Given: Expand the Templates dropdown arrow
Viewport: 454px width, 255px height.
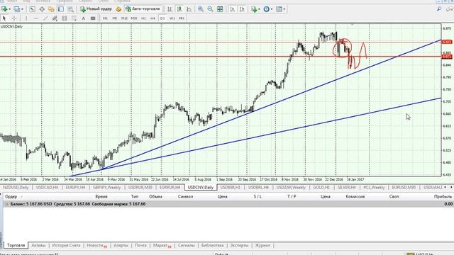Looking at the screenshot, I should (x=284, y=9).
